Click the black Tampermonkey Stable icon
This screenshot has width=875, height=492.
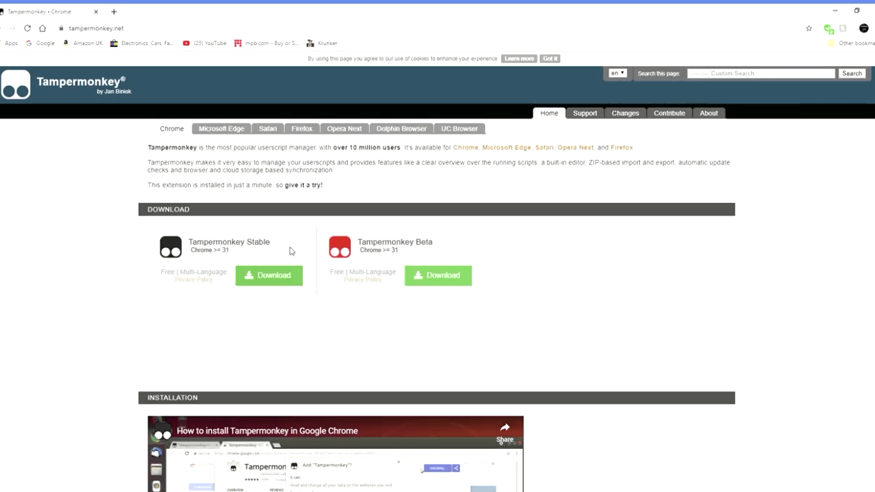pyautogui.click(x=171, y=247)
